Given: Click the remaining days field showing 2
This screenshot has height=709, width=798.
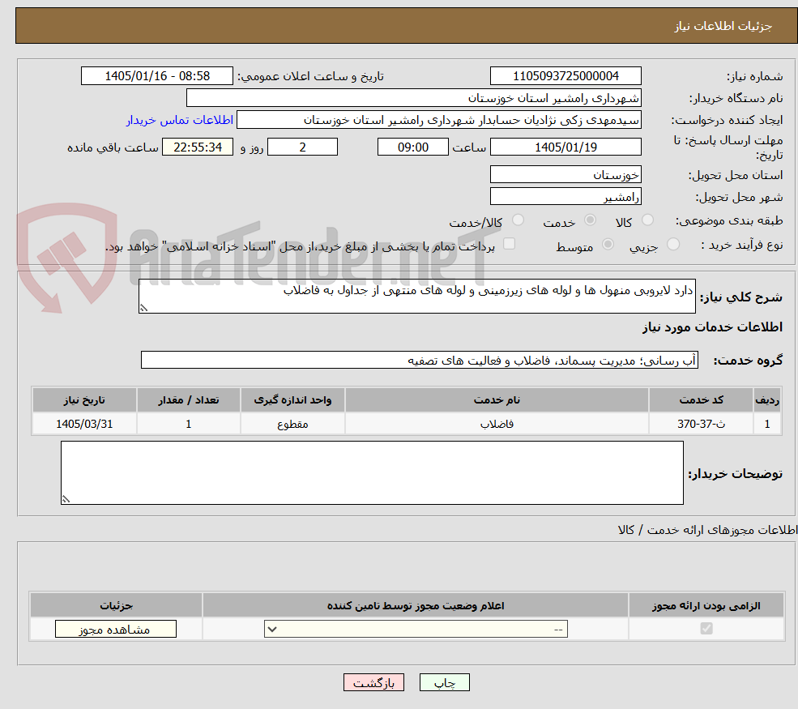Looking at the screenshot, I should [302, 147].
